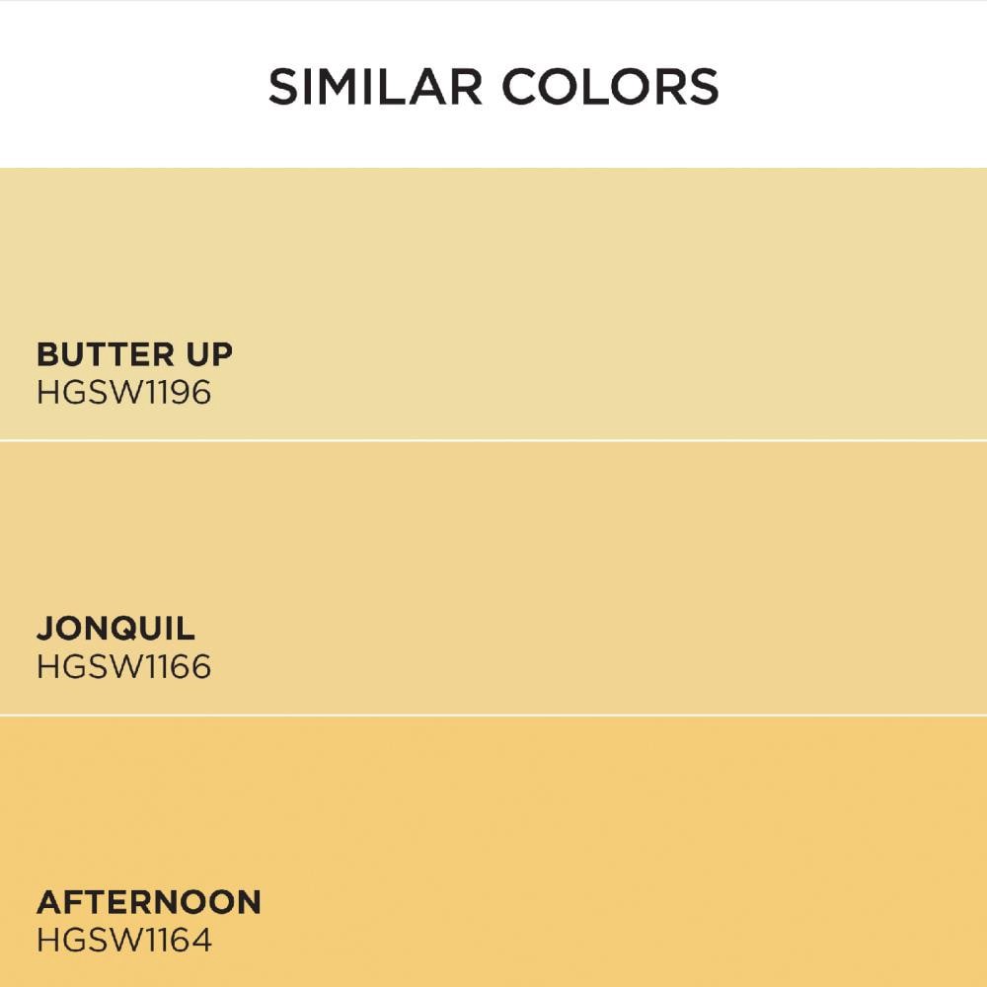
Task: Click the word SIMILAR in the heading
Action: (374, 87)
